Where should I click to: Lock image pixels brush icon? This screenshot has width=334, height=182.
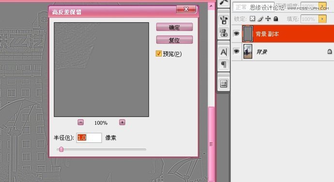pyautogui.click(x=260, y=19)
